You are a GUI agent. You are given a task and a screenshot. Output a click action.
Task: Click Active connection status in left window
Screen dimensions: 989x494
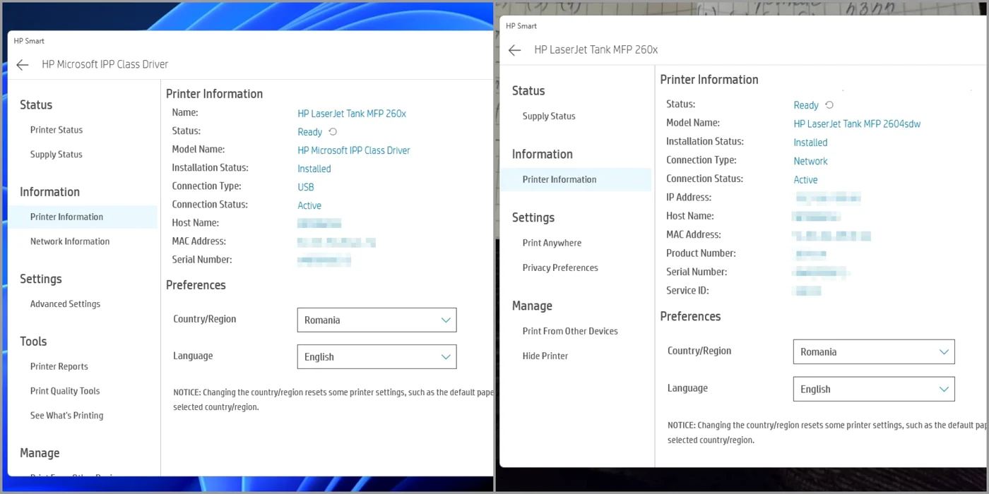click(309, 205)
